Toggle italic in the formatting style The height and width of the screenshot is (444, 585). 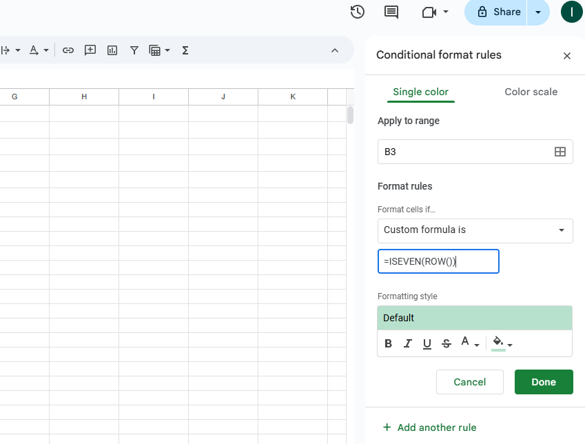[x=407, y=343]
